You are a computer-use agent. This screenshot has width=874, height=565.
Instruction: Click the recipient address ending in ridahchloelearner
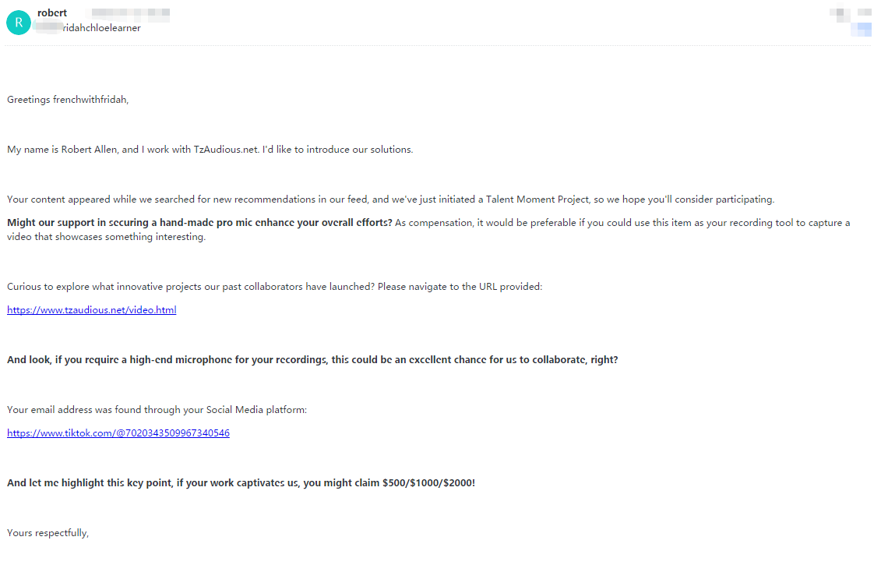coord(92,28)
